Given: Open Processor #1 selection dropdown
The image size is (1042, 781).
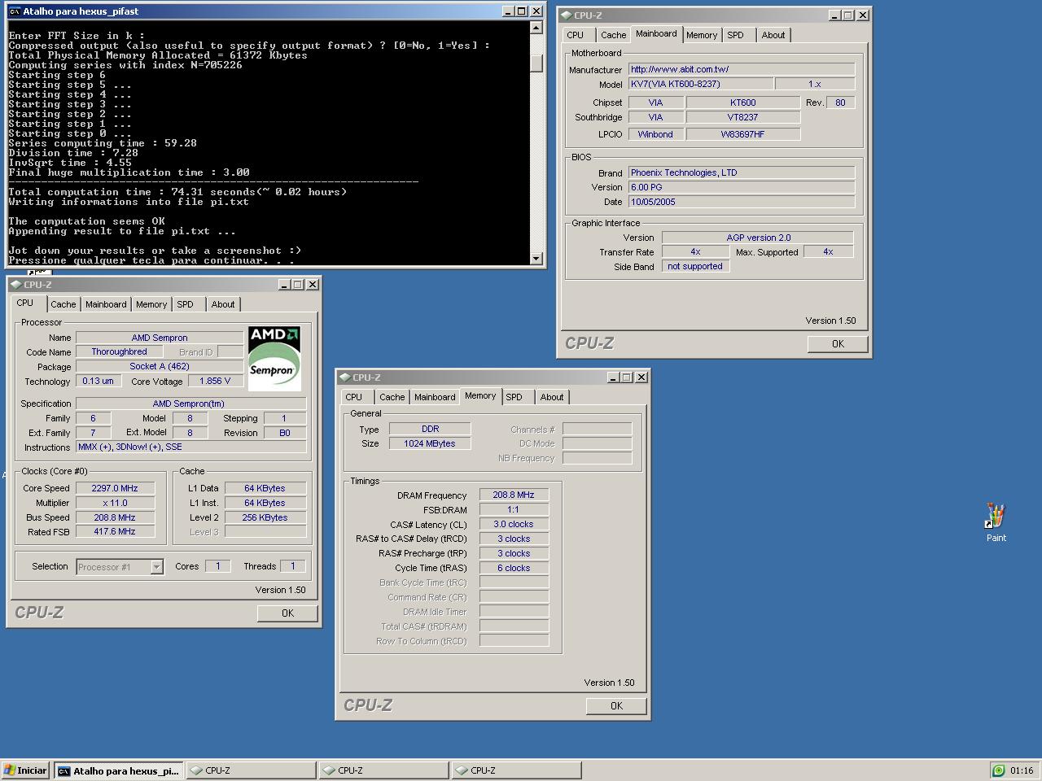Looking at the screenshot, I should click(156, 567).
